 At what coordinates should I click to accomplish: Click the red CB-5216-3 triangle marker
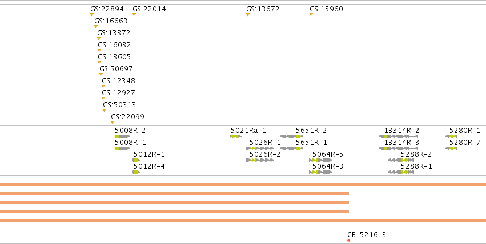[349, 241]
